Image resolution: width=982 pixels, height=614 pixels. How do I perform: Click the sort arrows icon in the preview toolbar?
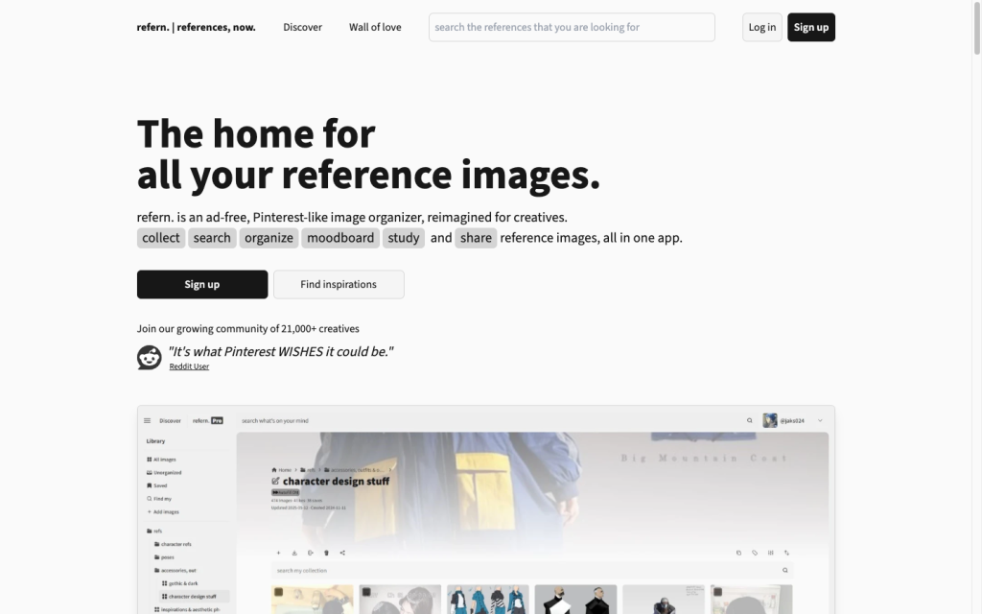(786, 553)
